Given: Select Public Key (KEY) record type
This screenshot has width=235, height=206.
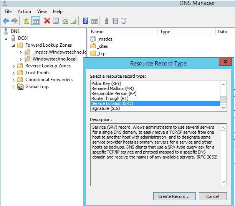Looking at the screenshot, I should (156, 83).
